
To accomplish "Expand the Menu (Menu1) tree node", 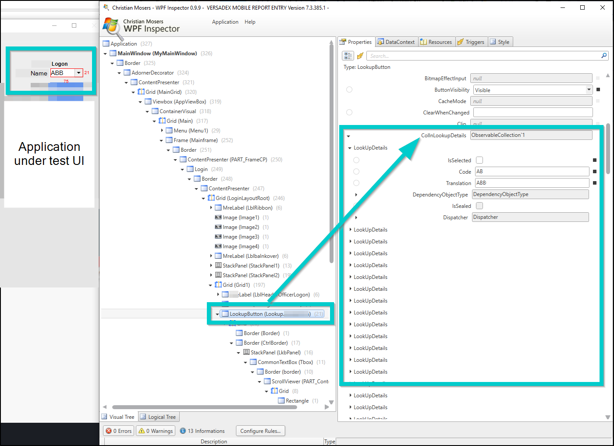I will [x=162, y=131].
